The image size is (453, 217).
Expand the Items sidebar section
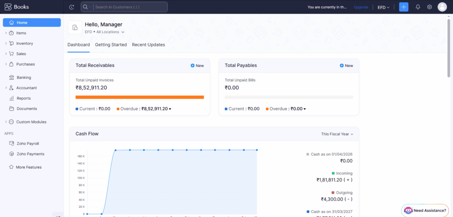(6, 33)
